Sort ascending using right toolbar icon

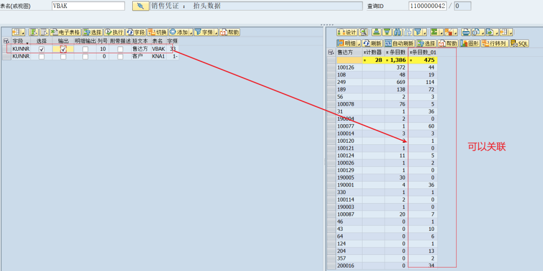[377, 32]
